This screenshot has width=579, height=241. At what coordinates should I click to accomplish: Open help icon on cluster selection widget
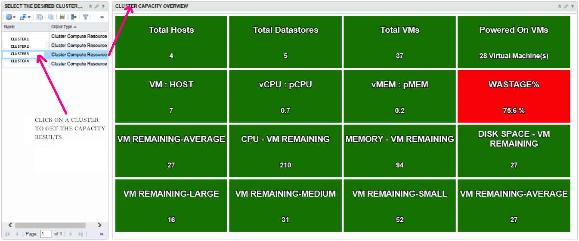(x=103, y=6)
